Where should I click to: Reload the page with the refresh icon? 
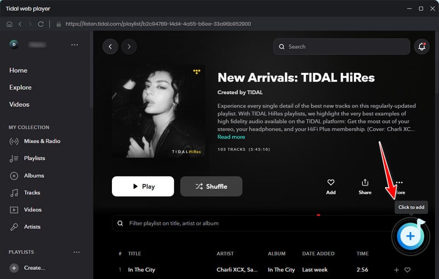[41, 24]
